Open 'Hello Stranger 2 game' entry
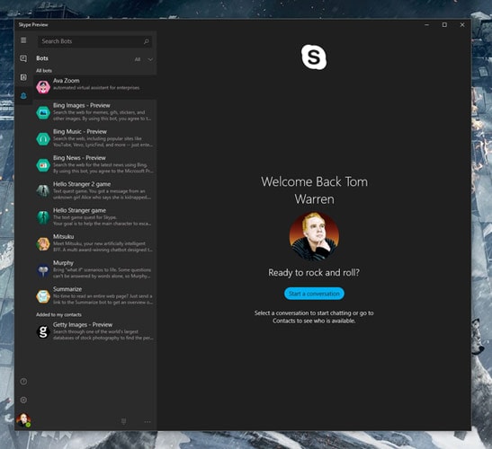Viewport: 492px width, 449px height. coord(95,190)
